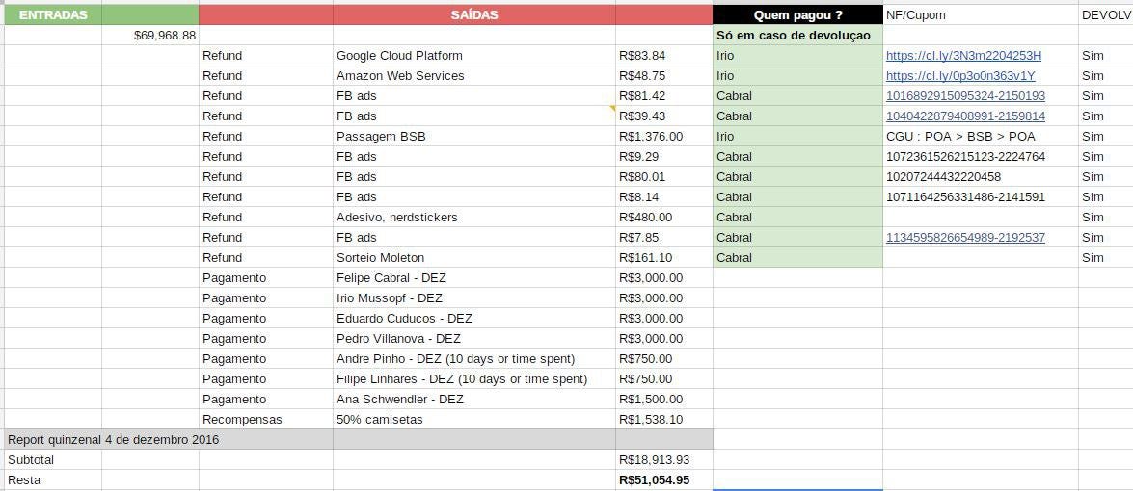Select the 'Só em caso de devoluçao' cell
This screenshot has height=491, width=1133.
797,36
